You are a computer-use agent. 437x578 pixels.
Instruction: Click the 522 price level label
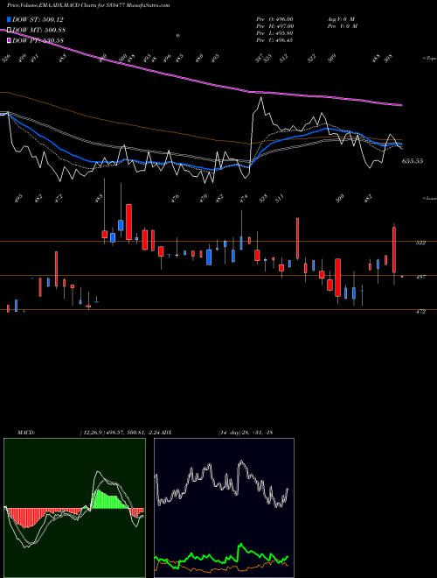[x=420, y=243]
